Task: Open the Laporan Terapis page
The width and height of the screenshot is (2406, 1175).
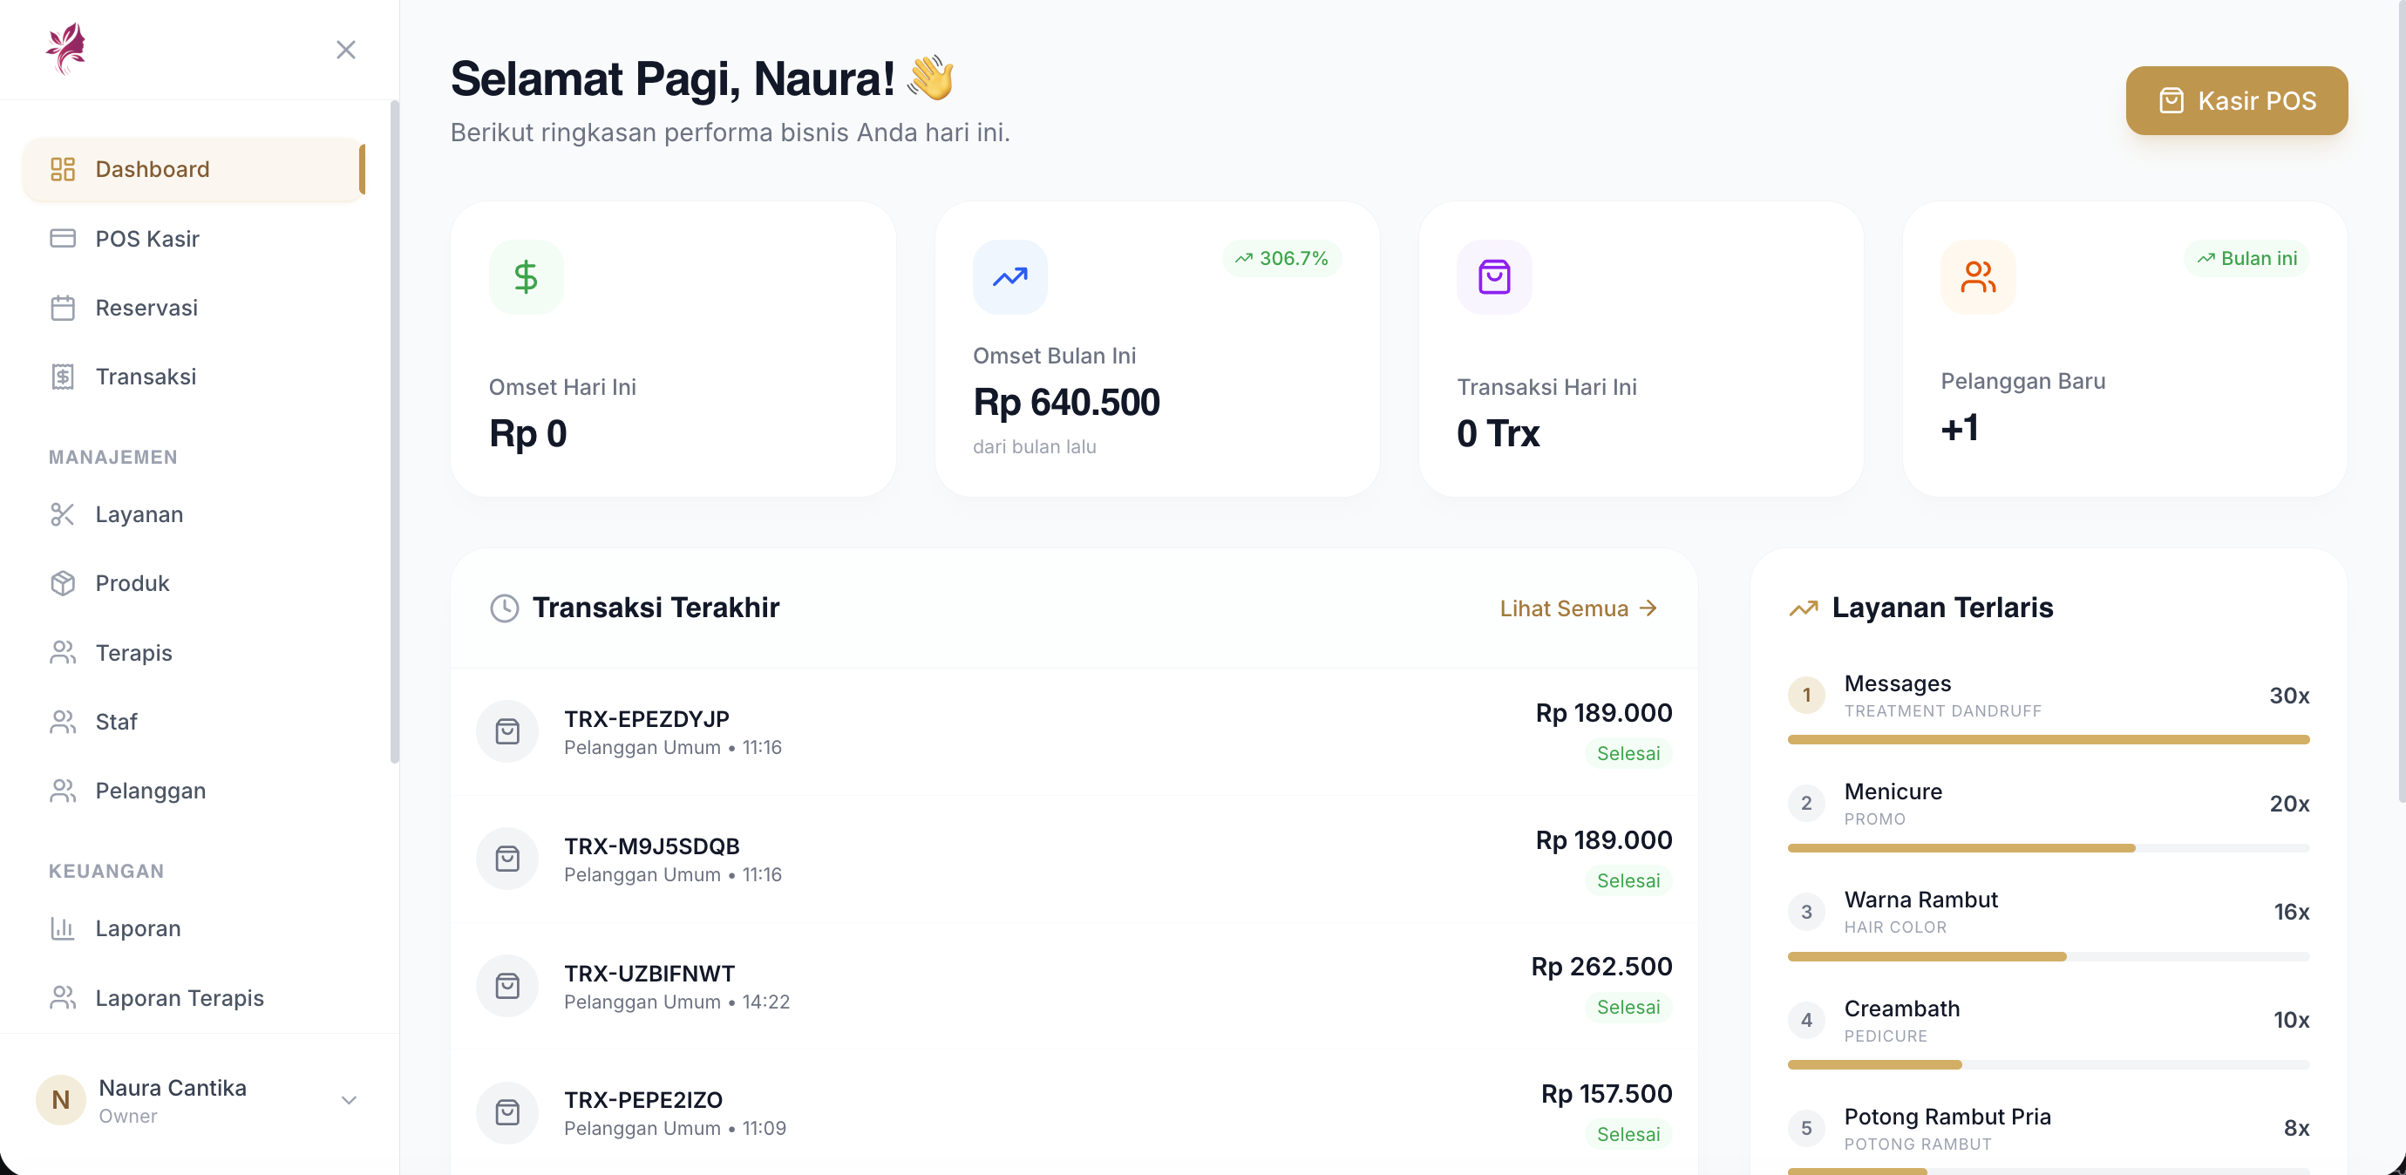Action: tap(180, 997)
